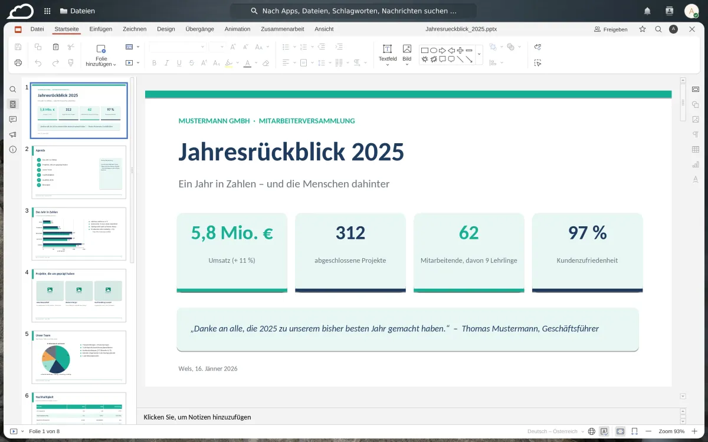Apply the yellow highlight color

(228, 62)
